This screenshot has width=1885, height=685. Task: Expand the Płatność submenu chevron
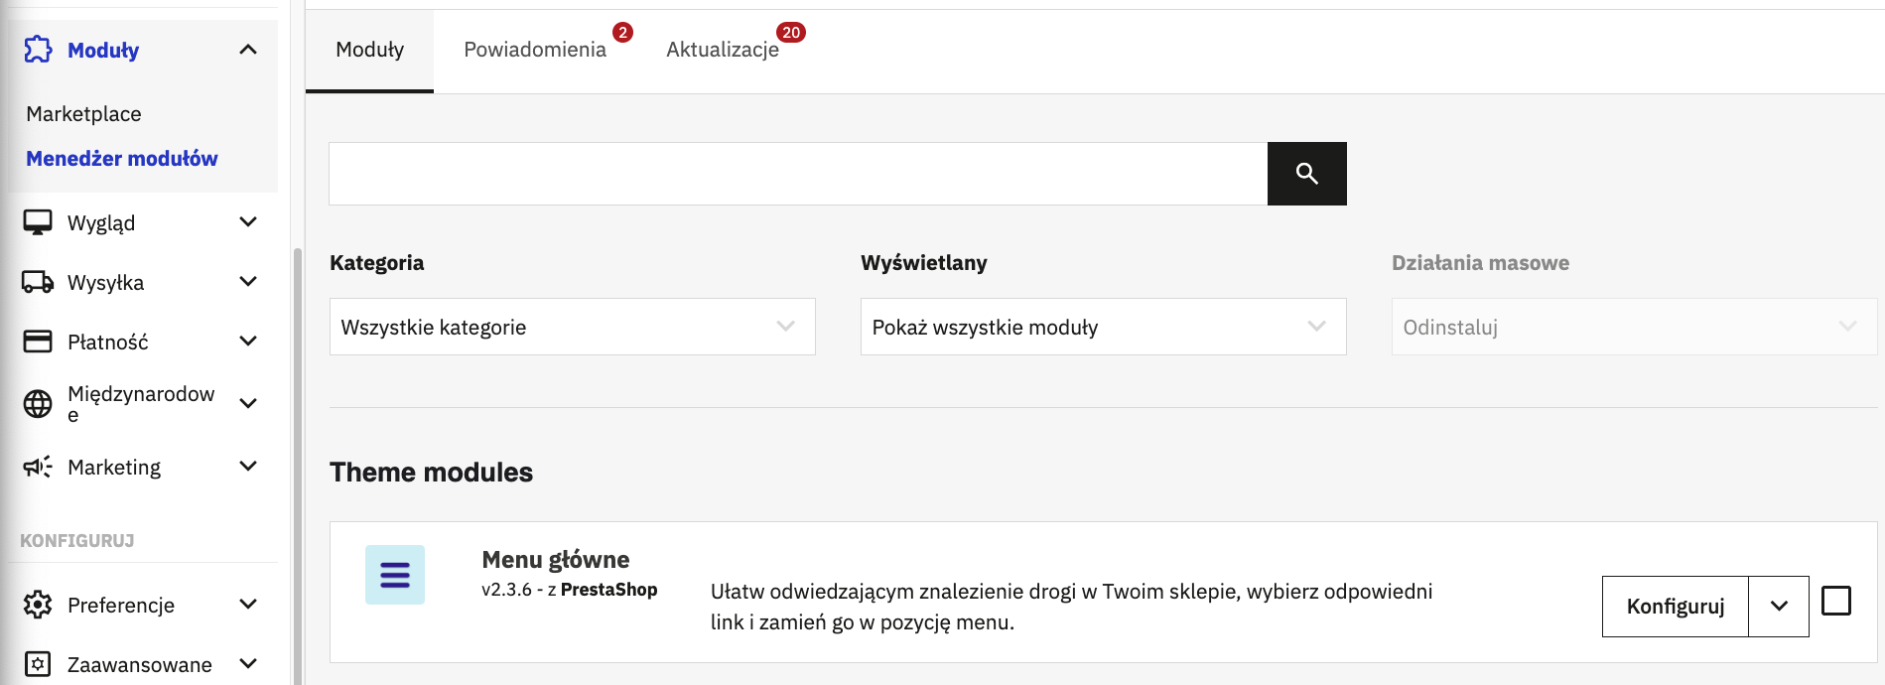pos(248,342)
